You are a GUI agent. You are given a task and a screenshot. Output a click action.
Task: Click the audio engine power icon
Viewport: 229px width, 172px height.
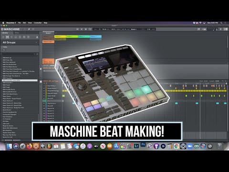tap(221, 29)
